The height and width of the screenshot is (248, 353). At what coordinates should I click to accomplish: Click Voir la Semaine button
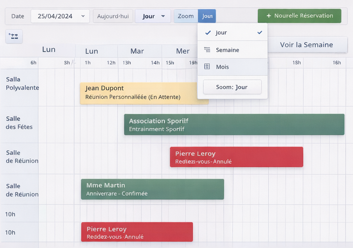click(307, 45)
